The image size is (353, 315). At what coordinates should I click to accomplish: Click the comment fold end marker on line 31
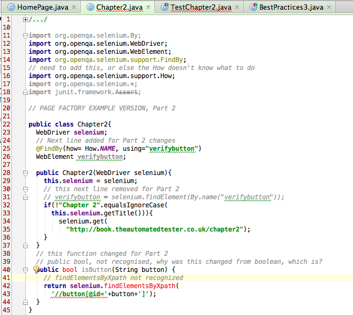25,197
